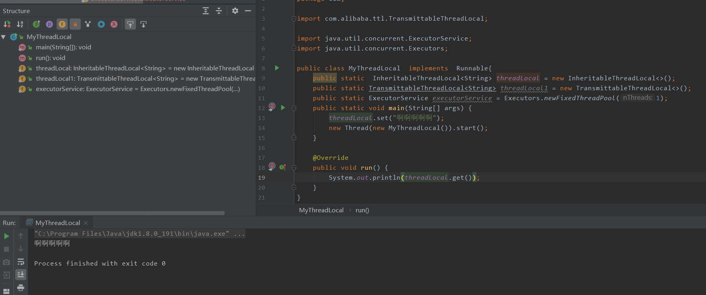Rerun MyThreadLocal with green play button
The image size is (706, 295).
(6, 236)
